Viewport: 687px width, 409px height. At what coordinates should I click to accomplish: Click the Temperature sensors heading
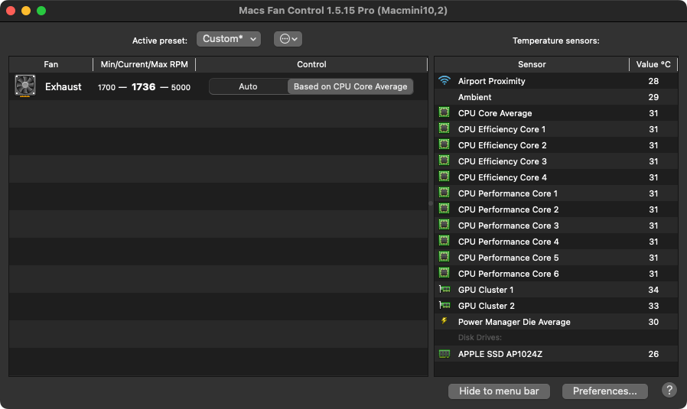point(555,41)
